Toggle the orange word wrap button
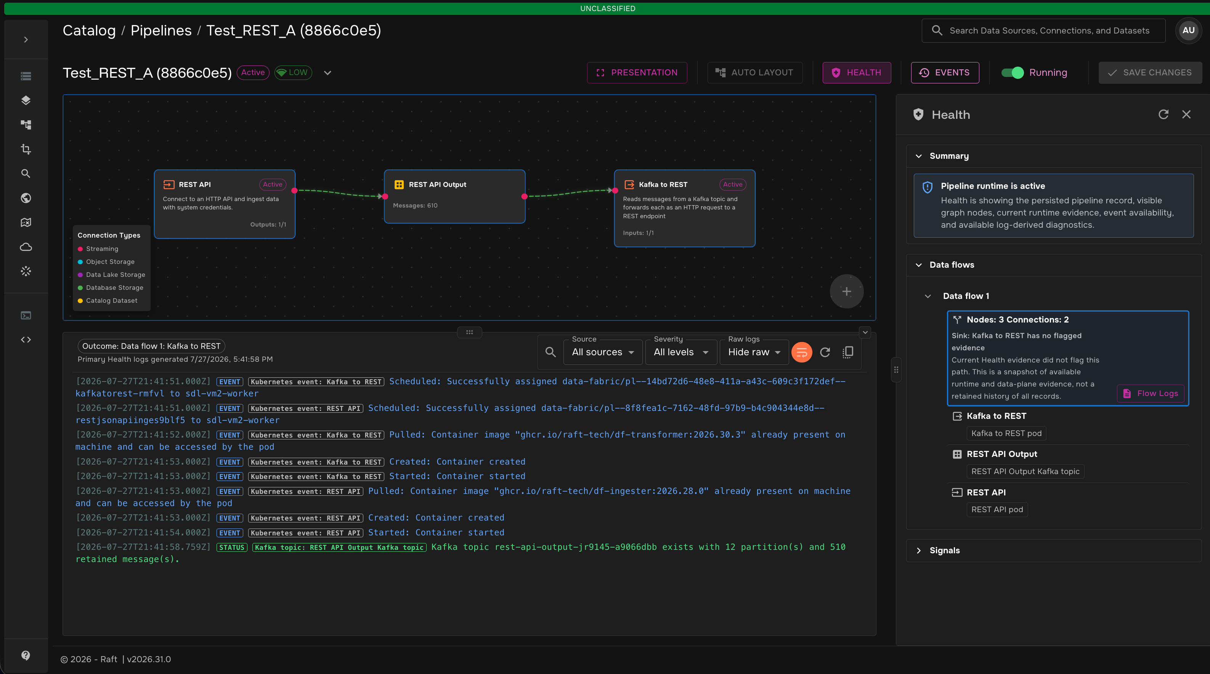 coord(802,352)
